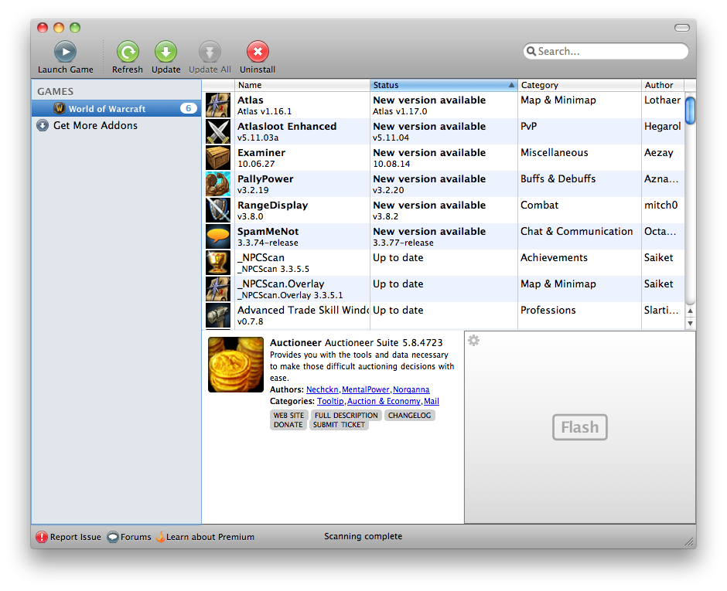Click the RangeDisplay shield icon

[218, 210]
